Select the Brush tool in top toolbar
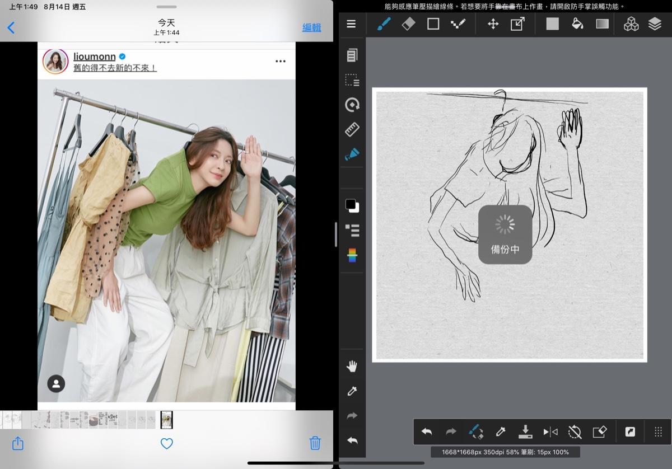The image size is (672, 469). tap(384, 24)
